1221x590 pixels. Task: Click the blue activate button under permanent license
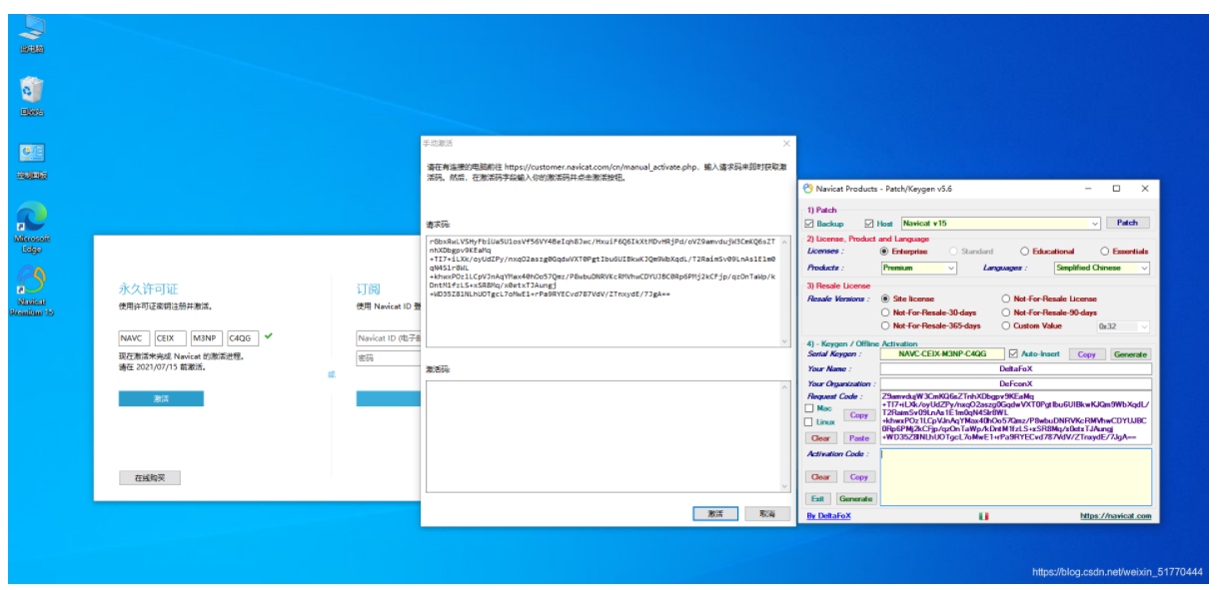[161, 398]
